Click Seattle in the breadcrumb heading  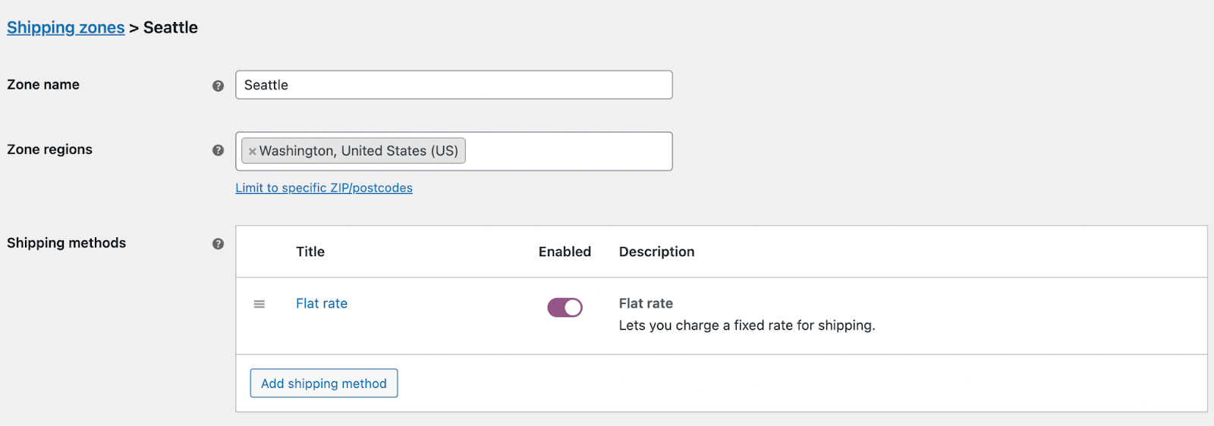170,27
